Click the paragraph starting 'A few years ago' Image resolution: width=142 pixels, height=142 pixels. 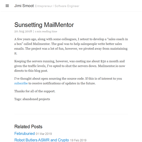tap(71, 46)
